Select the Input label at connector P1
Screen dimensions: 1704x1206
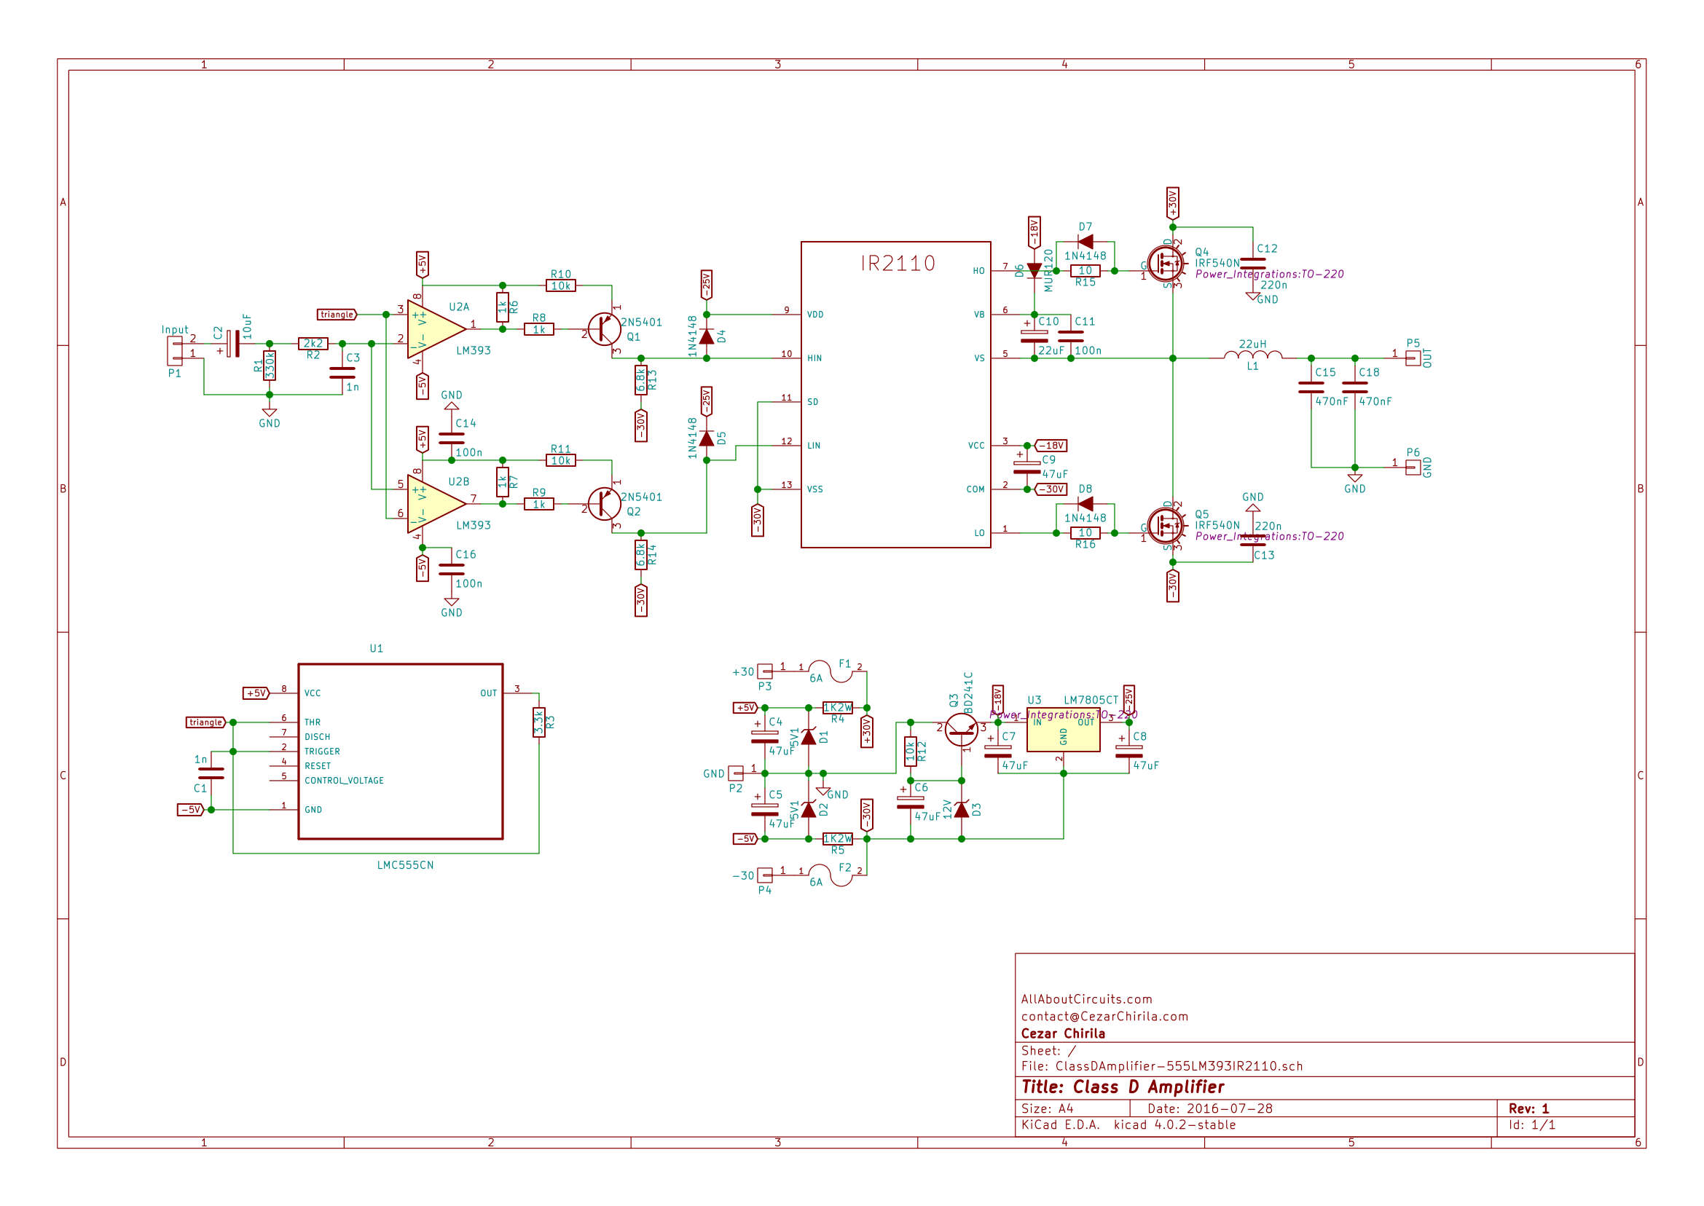(x=176, y=328)
